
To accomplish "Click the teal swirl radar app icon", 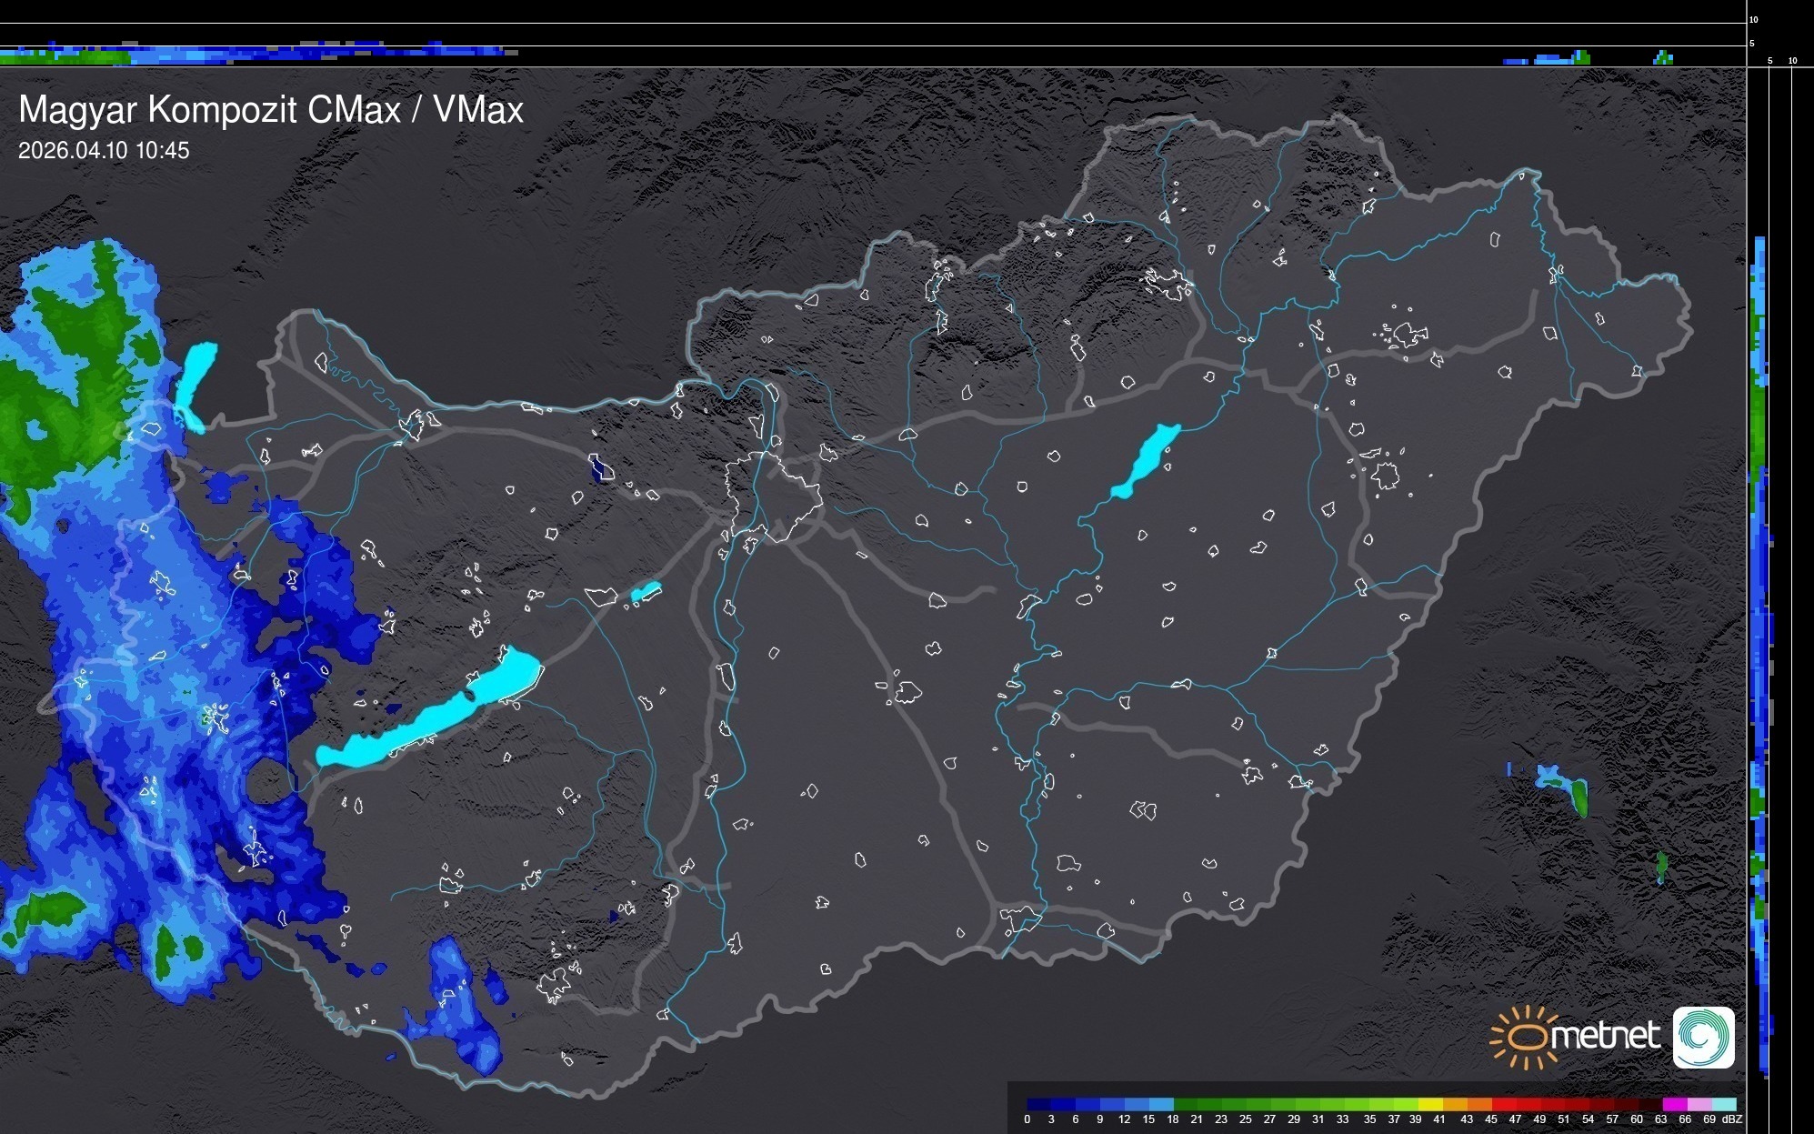I will [1703, 1038].
